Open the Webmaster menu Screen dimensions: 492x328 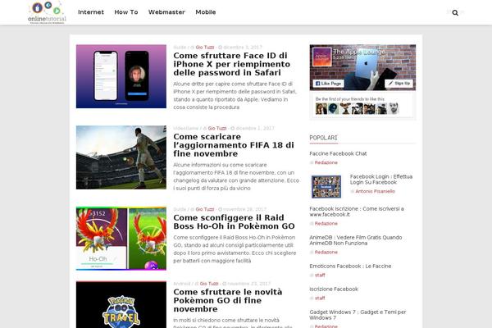coord(166,12)
